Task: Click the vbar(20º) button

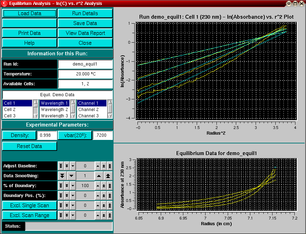Action: 75,136
